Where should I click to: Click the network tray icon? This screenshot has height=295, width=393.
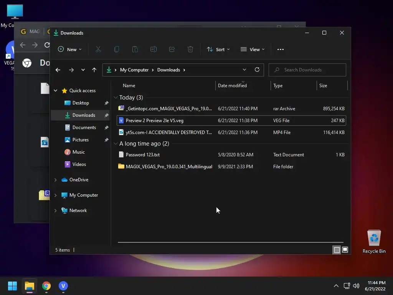pyautogui.click(x=347, y=286)
